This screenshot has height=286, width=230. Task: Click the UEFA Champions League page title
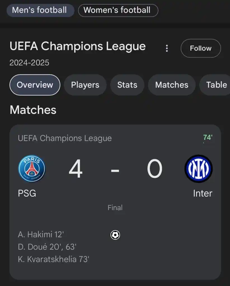[x=78, y=46]
